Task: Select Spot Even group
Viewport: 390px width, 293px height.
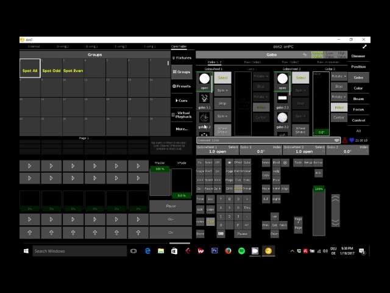Action: (x=73, y=68)
